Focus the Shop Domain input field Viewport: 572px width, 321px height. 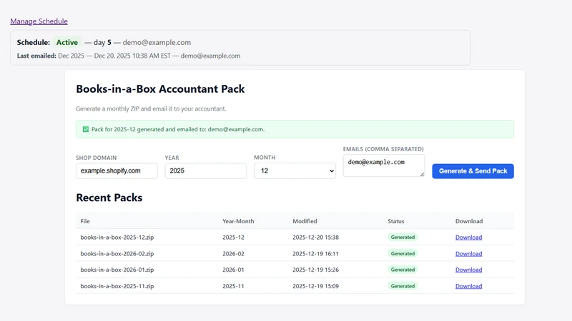coord(117,170)
